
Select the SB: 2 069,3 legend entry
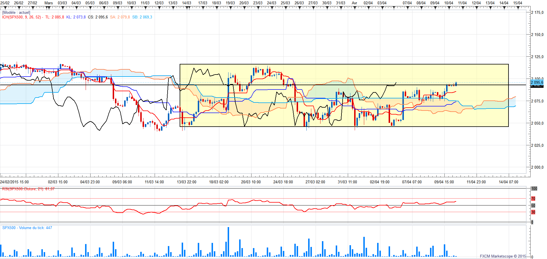pyautogui.click(x=142, y=17)
